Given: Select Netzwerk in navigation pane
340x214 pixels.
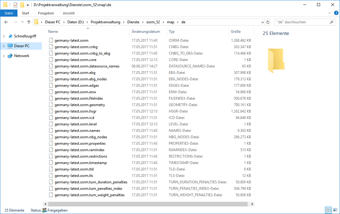Looking at the screenshot, I should [x=21, y=56].
